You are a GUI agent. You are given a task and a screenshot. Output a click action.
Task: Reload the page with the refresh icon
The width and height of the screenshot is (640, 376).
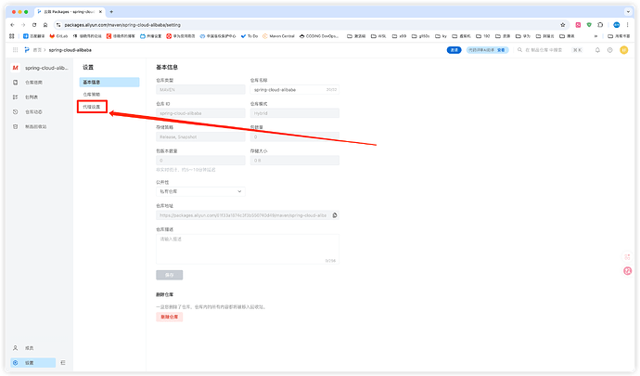click(x=34, y=25)
